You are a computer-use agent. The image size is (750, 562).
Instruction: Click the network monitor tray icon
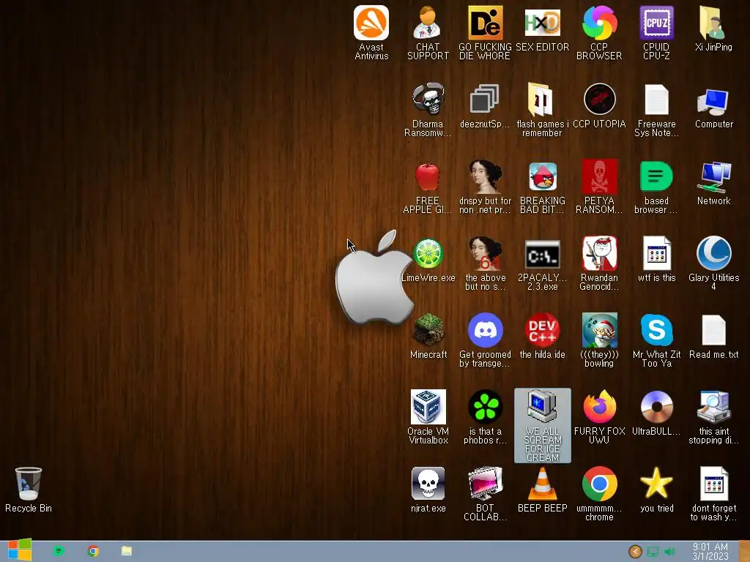(653, 552)
